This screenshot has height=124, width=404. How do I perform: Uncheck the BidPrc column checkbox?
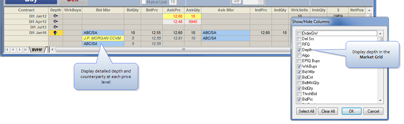coord(299,99)
